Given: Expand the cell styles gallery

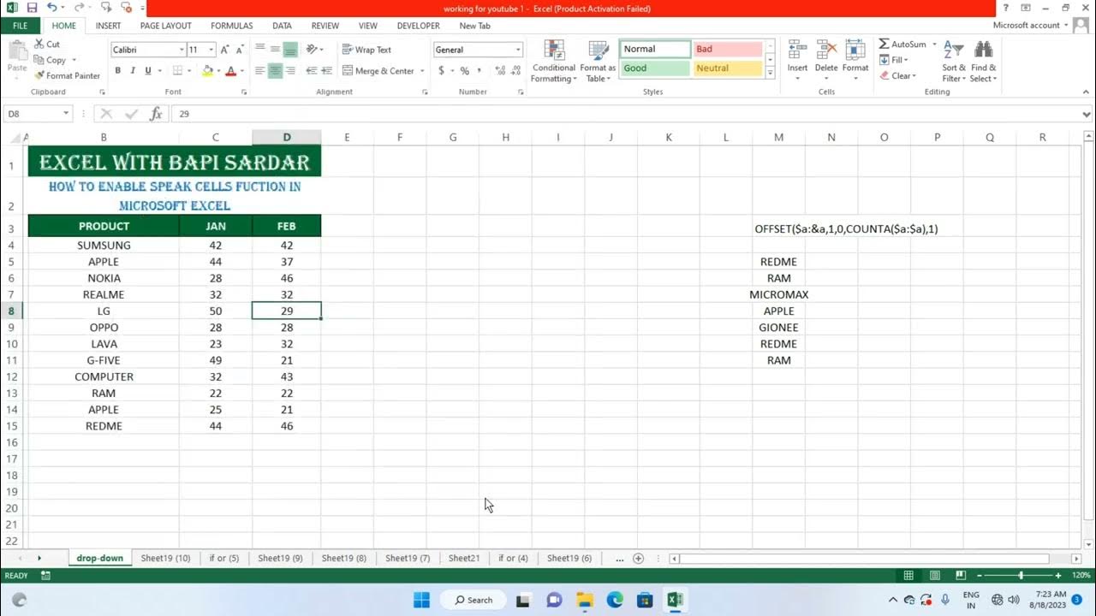Looking at the screenshot, I should tap(770, 74).
